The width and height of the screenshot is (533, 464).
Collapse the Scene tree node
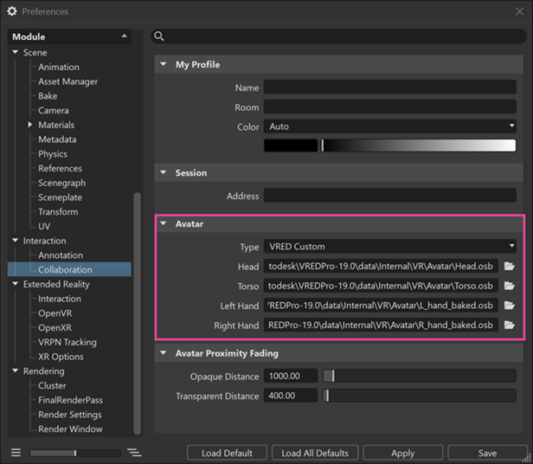pyautogui.click(x=16, y=52)
